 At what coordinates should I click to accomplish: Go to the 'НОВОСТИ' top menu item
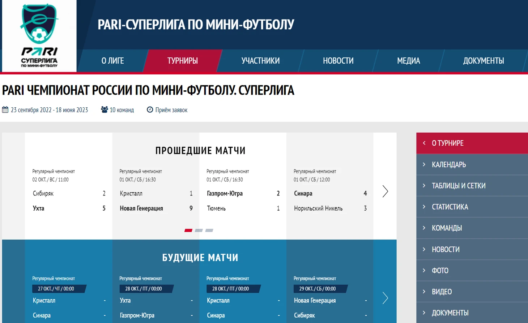[x=338, y=61]
